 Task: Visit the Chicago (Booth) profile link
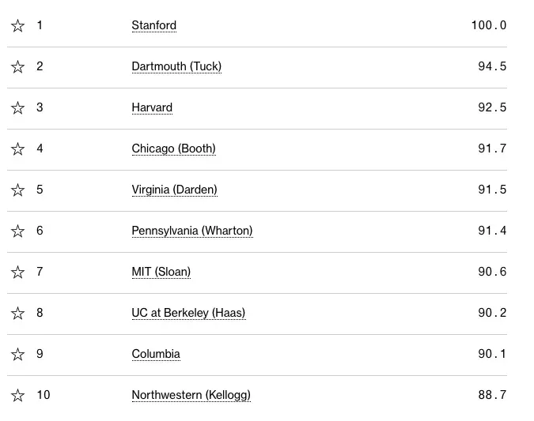tap(174, 149)
